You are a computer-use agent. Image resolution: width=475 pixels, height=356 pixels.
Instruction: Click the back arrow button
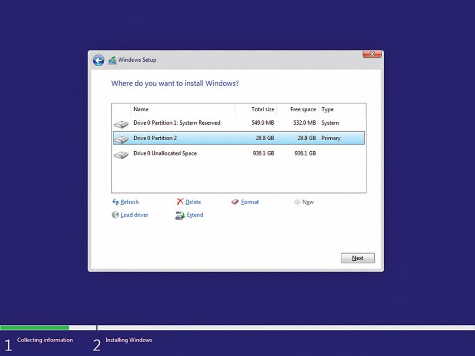pyautogui.click(x=99, y=60)
